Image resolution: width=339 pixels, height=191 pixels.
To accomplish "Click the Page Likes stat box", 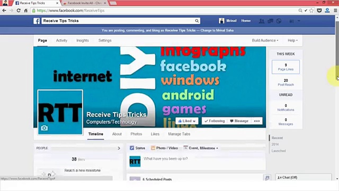I will [286, 67].
